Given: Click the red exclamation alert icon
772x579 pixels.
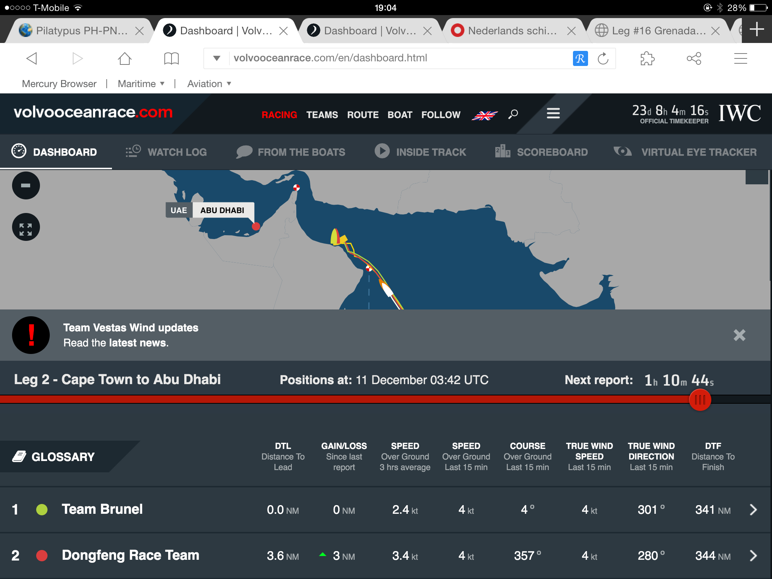Looking at the screenshot, I should click(x=31, y=335).
